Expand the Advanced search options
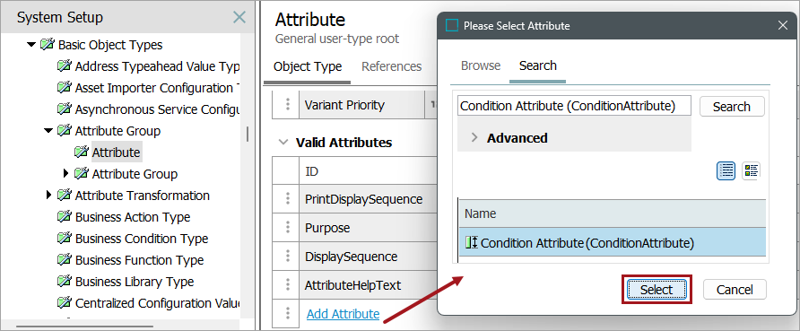 coord(474,138)
